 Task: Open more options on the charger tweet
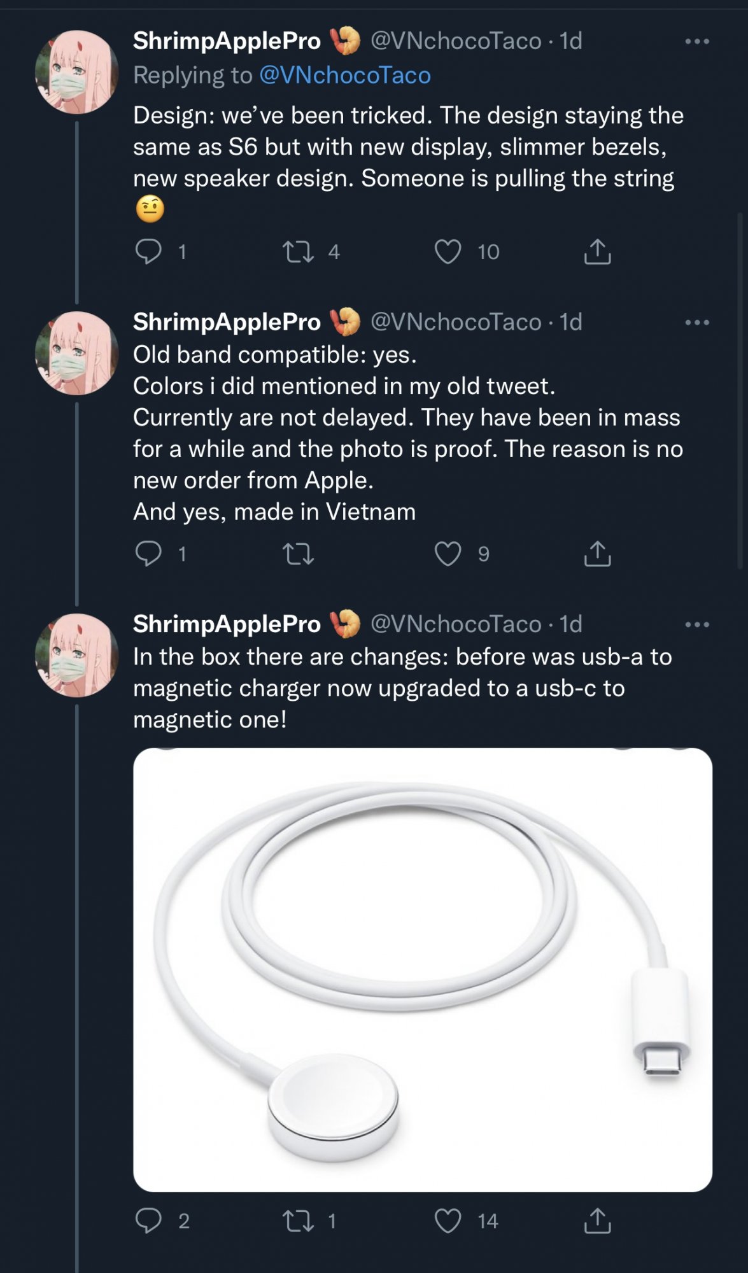click(697, 624)
